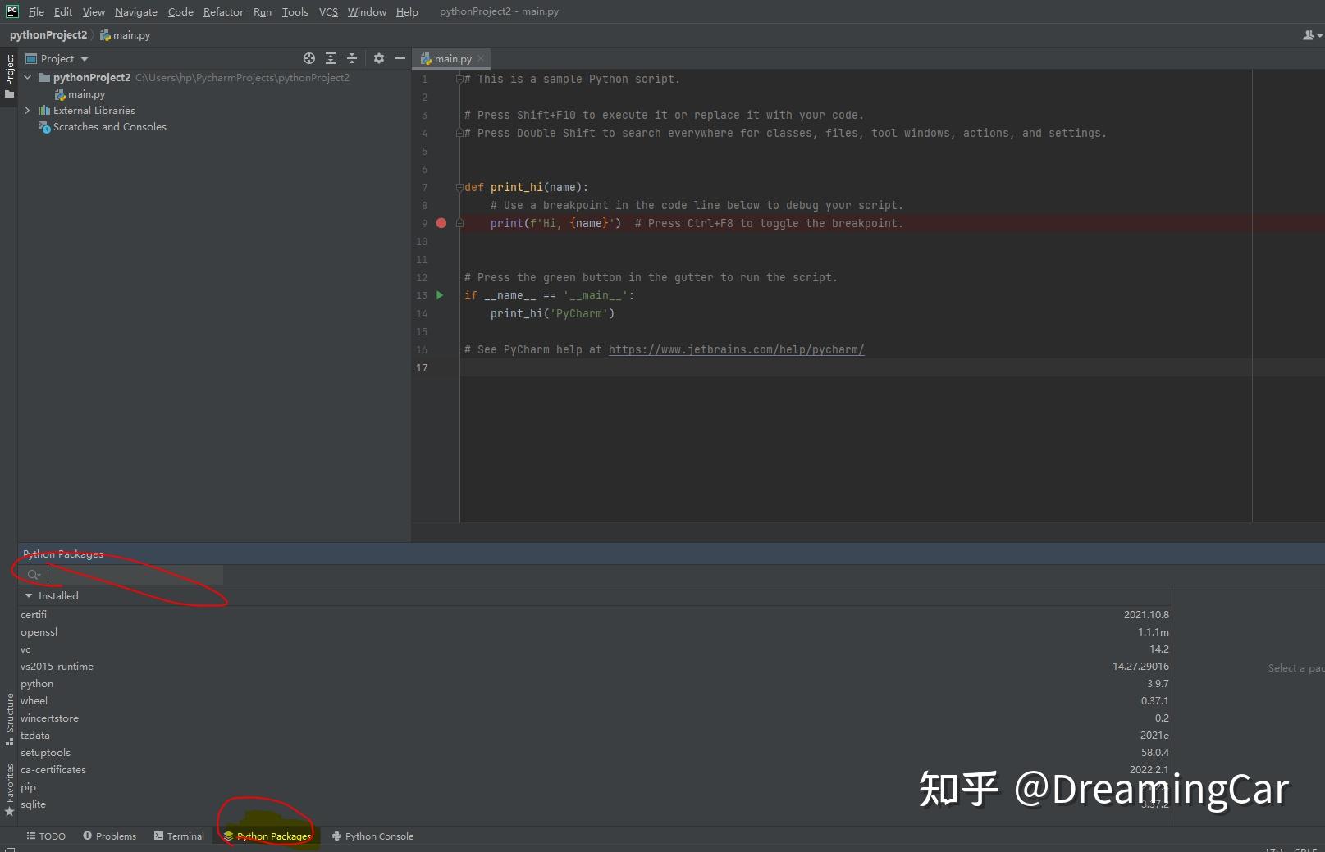Select the vs2015_runtime package row
1325x852 pixels.
click(595, 666)
